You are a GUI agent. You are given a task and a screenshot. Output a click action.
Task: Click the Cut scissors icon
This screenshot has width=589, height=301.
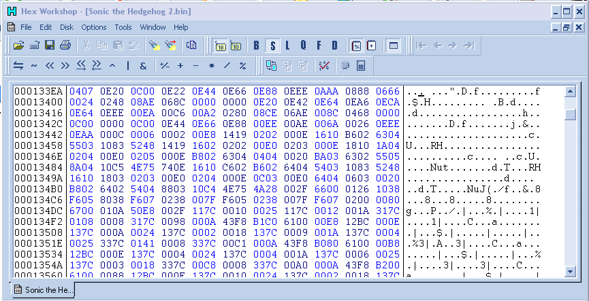(x=86, y=46)
